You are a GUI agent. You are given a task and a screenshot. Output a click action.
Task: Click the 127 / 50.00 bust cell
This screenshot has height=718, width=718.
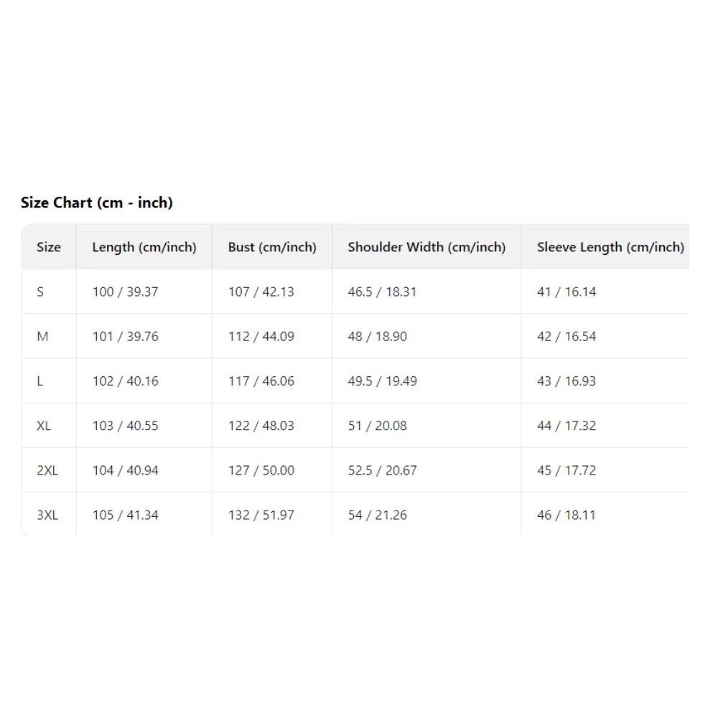click(261, 470)
